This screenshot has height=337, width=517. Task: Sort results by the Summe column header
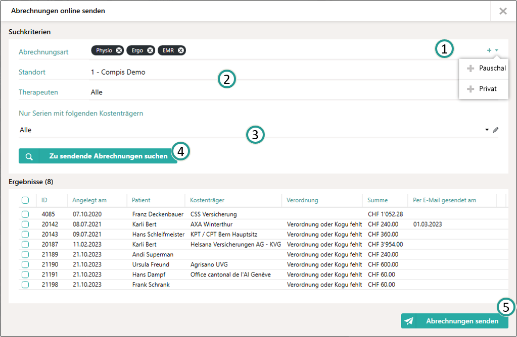pos(378,200)
